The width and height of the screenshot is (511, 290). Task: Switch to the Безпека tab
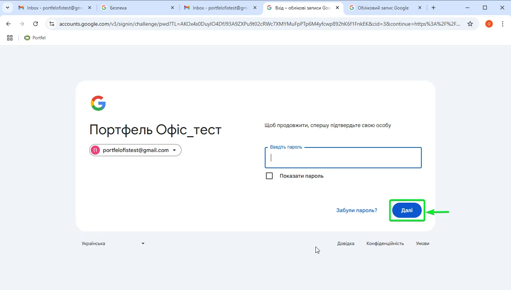tap(138, 8)
